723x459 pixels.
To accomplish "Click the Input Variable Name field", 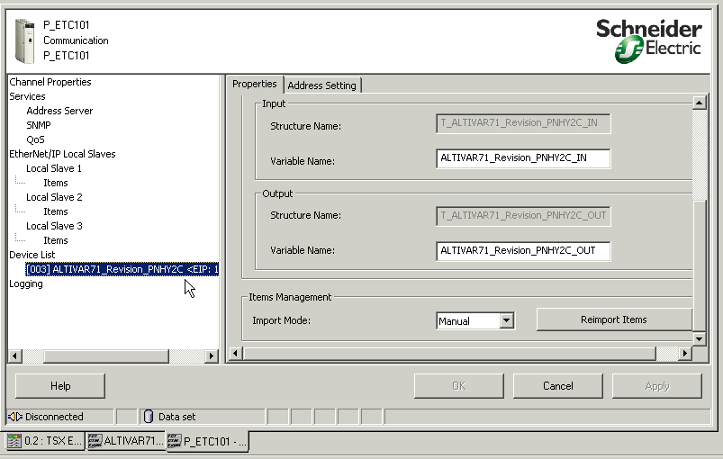I will click(x=523, y=158).
